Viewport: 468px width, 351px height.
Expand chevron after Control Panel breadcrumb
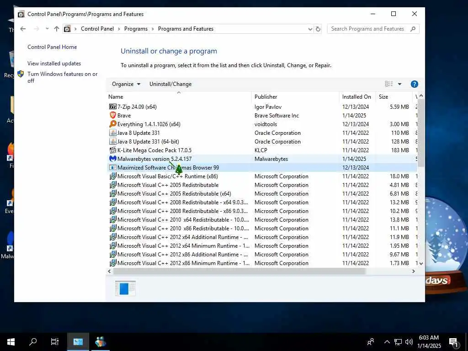click(119, 29)
